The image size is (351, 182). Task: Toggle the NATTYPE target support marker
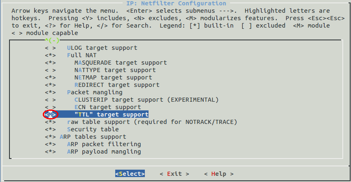pos(50,70)
